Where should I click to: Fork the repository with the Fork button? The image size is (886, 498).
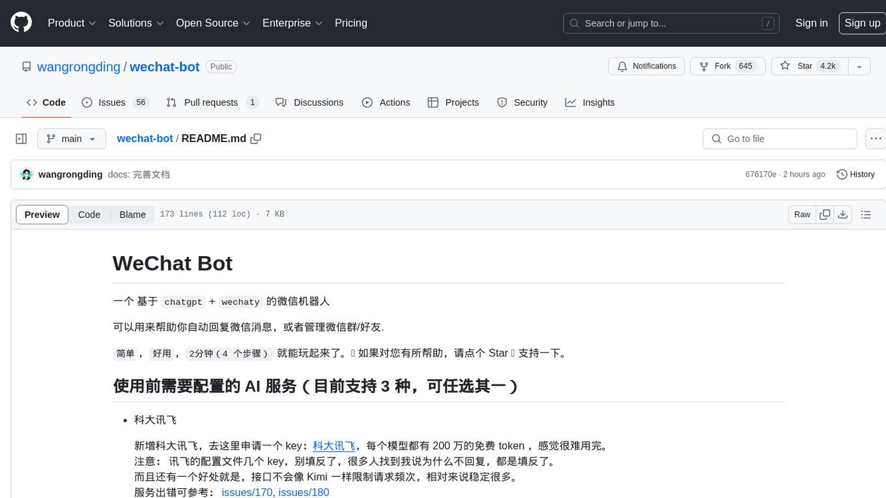[x=727, y=66]
